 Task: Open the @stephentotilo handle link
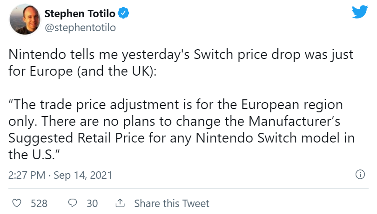tap(80, 27)
